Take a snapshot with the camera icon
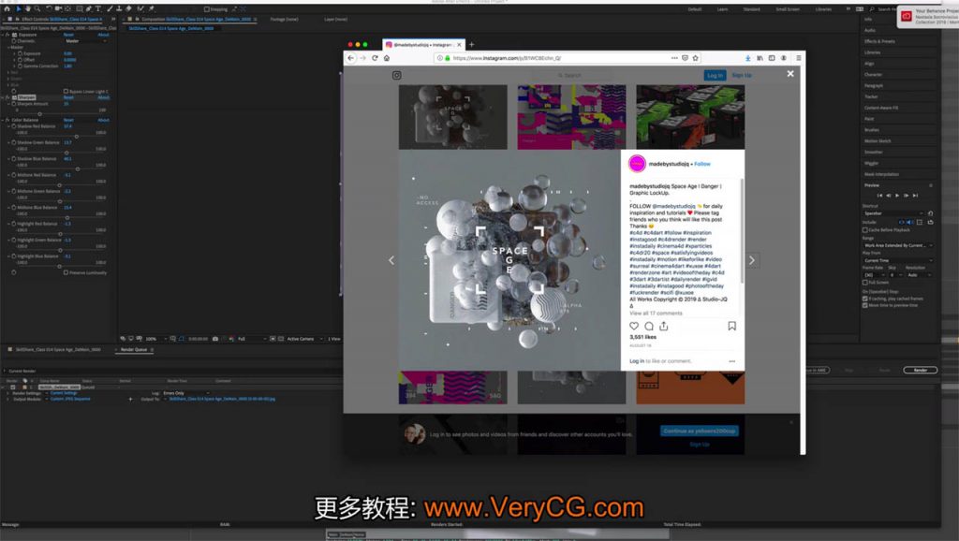Screen dimensions: 959x541 215,339
